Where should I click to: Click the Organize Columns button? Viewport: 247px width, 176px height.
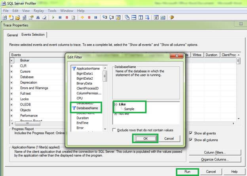pyautogui.click(x=215, y=159)
